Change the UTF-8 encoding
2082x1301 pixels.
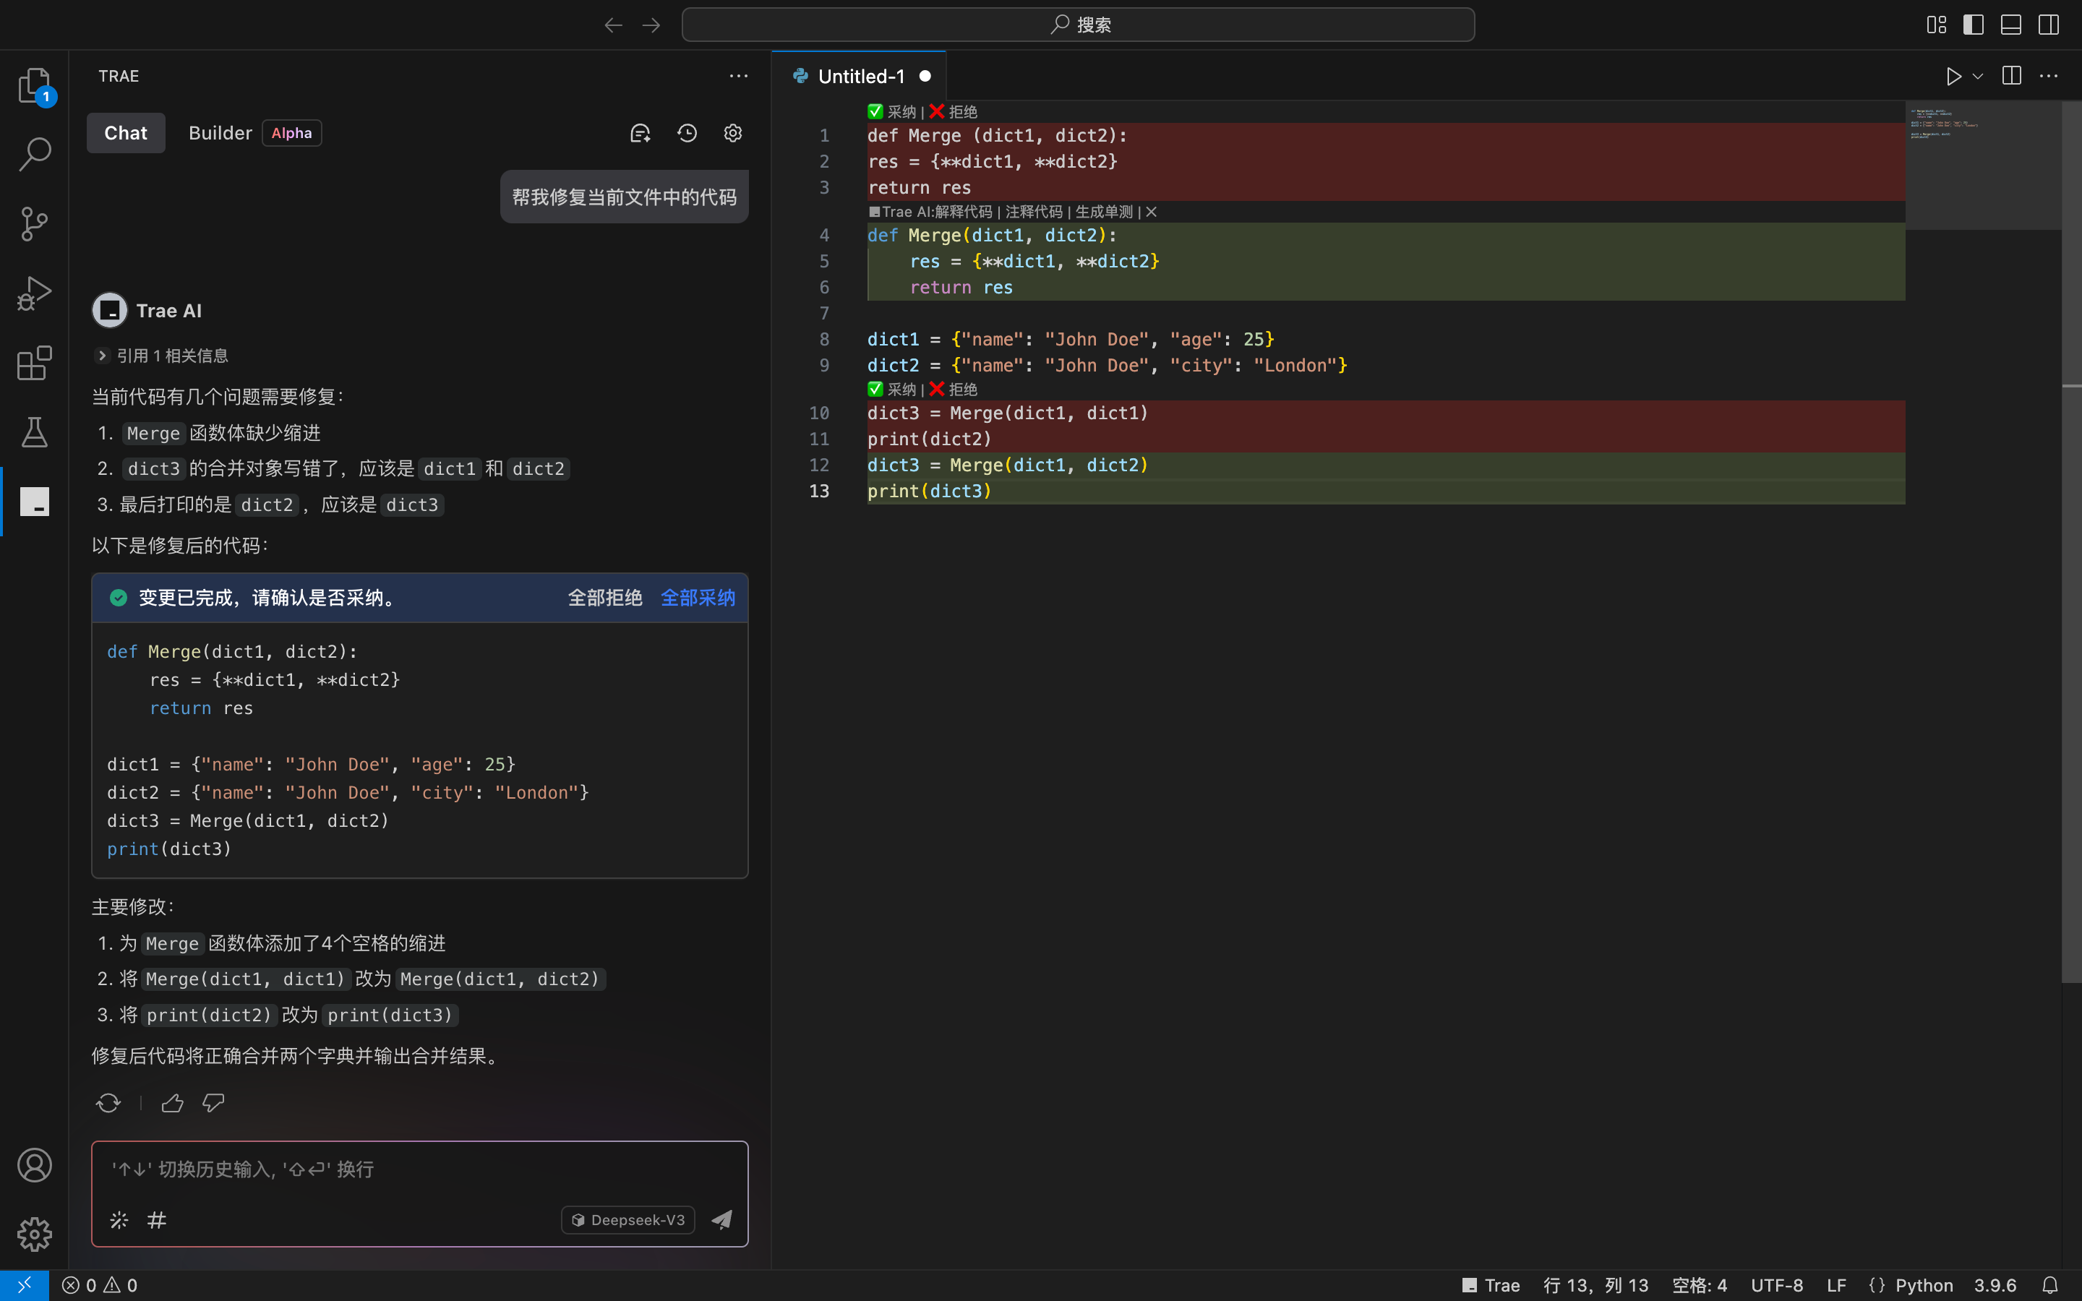pyautogui.click(x=1777, y=1284)
